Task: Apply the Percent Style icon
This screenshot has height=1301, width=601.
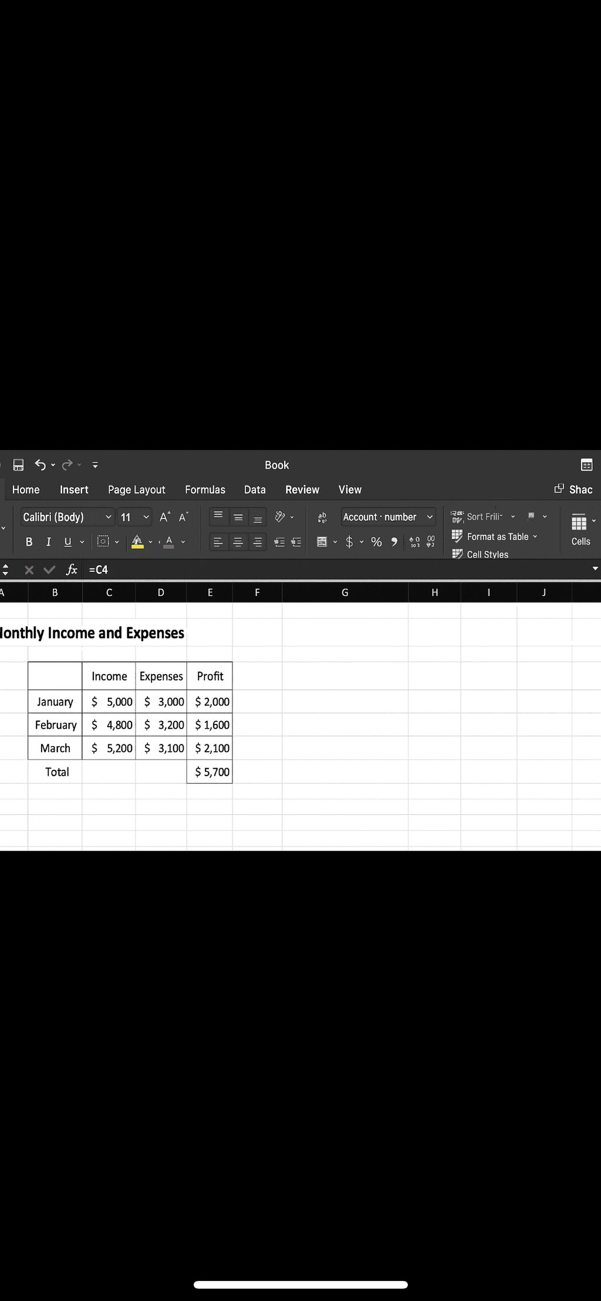Action: 376,541
